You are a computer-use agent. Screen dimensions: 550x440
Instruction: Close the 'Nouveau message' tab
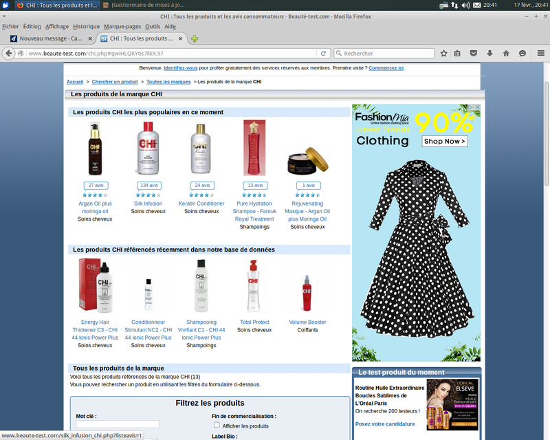coord(90,38)
